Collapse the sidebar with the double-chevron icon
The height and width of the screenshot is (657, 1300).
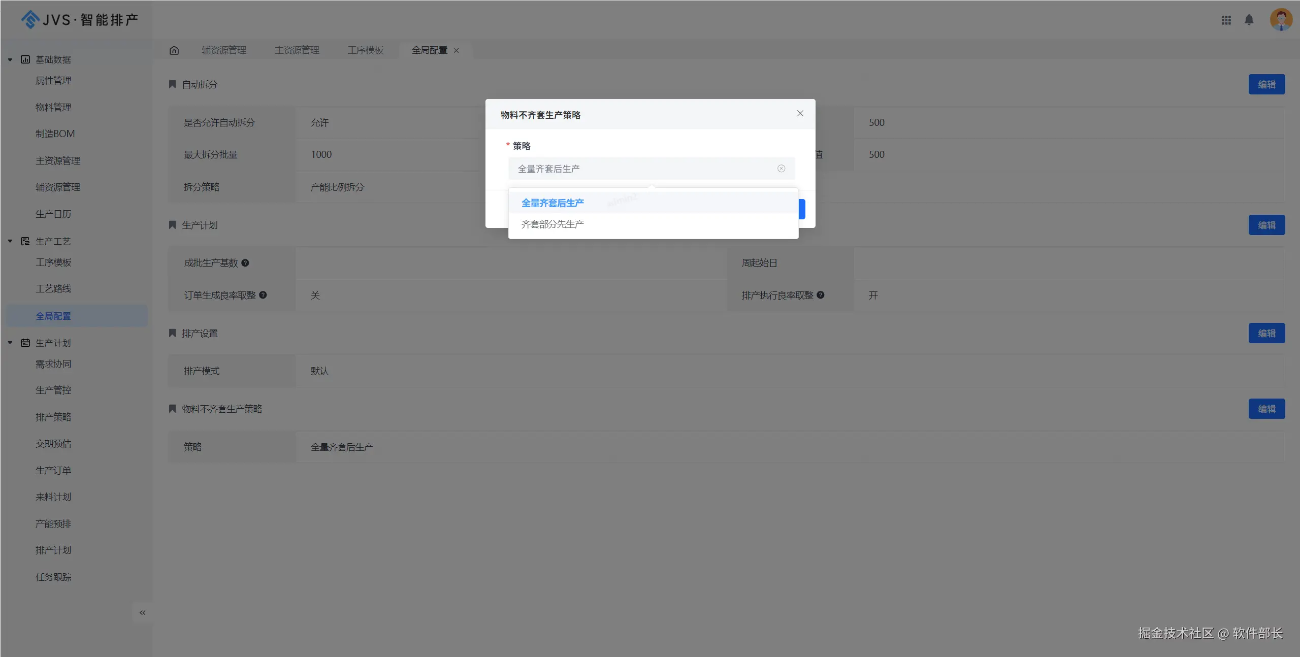pyautogui.click(x=143, y=613)
